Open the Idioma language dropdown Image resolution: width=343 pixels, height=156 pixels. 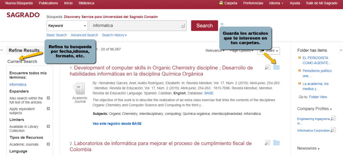pyautogui.click(x=276, y=3)
